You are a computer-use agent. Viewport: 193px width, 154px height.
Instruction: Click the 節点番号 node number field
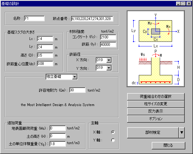point(92,19)
